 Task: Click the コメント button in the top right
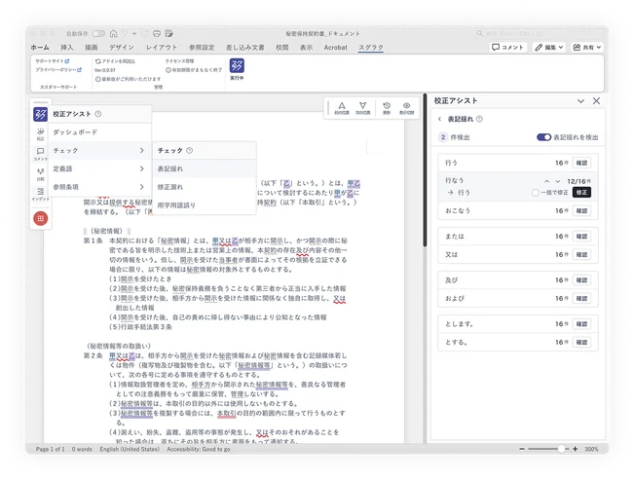tap(507, 48)
